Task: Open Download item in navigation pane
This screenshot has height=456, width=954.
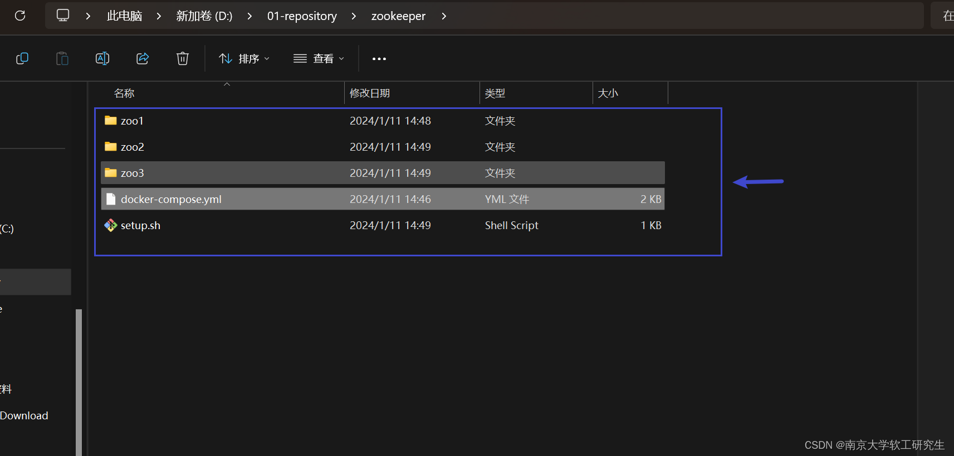Action: [24, 415]
